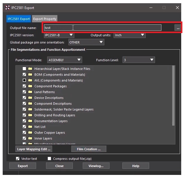Uncheck Component Packages checkbox
The height and width of the screenshot is (181, 185).
pos(24,86)
